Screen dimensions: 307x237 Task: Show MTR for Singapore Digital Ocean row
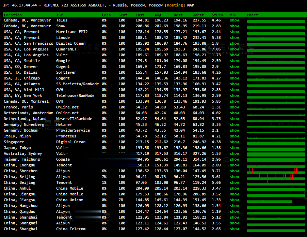(x=235, y=142)
